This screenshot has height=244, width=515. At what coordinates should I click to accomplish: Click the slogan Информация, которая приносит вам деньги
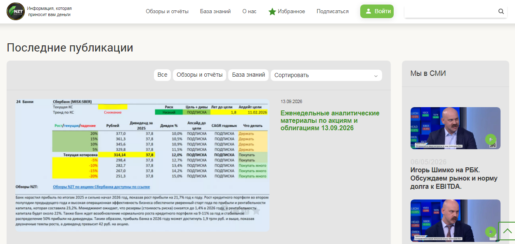[x=49, y=12]
